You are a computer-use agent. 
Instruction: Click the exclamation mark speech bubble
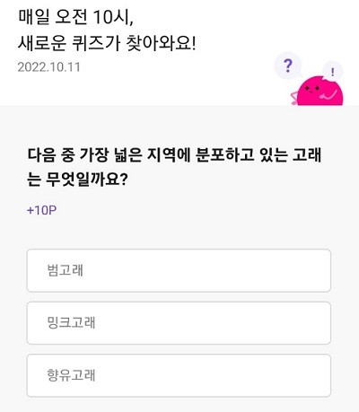[x=332, y=72]
